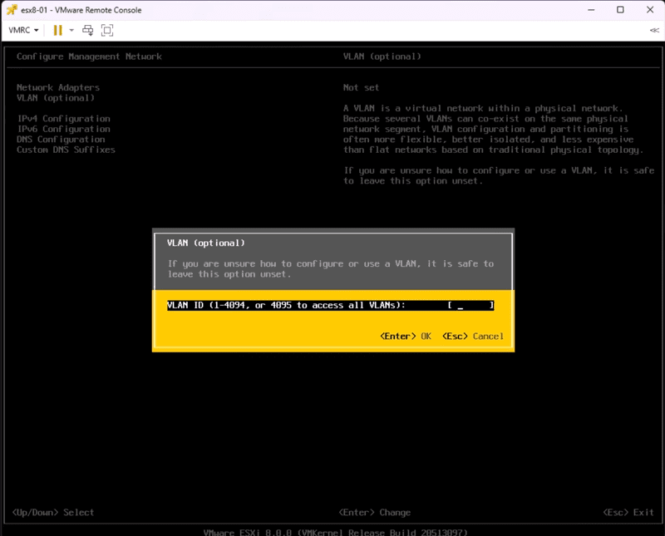Enter full screen mode icon
The height and width of the screenshot is (536, 665).
107,30
